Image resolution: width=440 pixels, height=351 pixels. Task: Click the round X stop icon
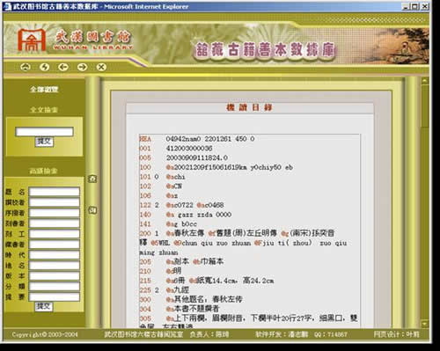click(101, 67)
